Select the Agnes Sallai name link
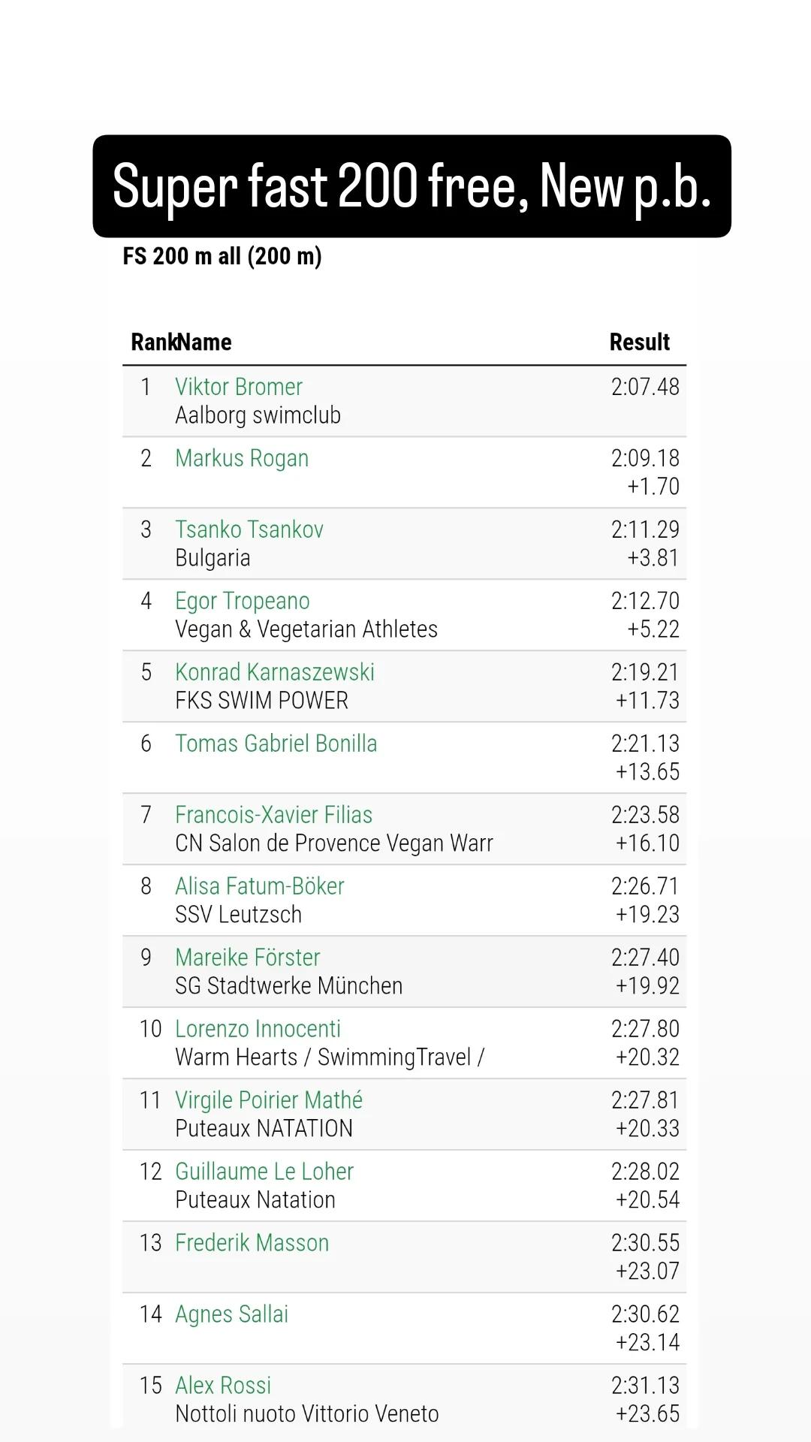Image resolution: width=811 pixels, height=1442 pixels. (x=232, y=1314)
